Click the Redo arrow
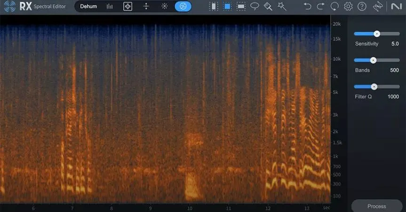406x212 pixels. (320, 7)
